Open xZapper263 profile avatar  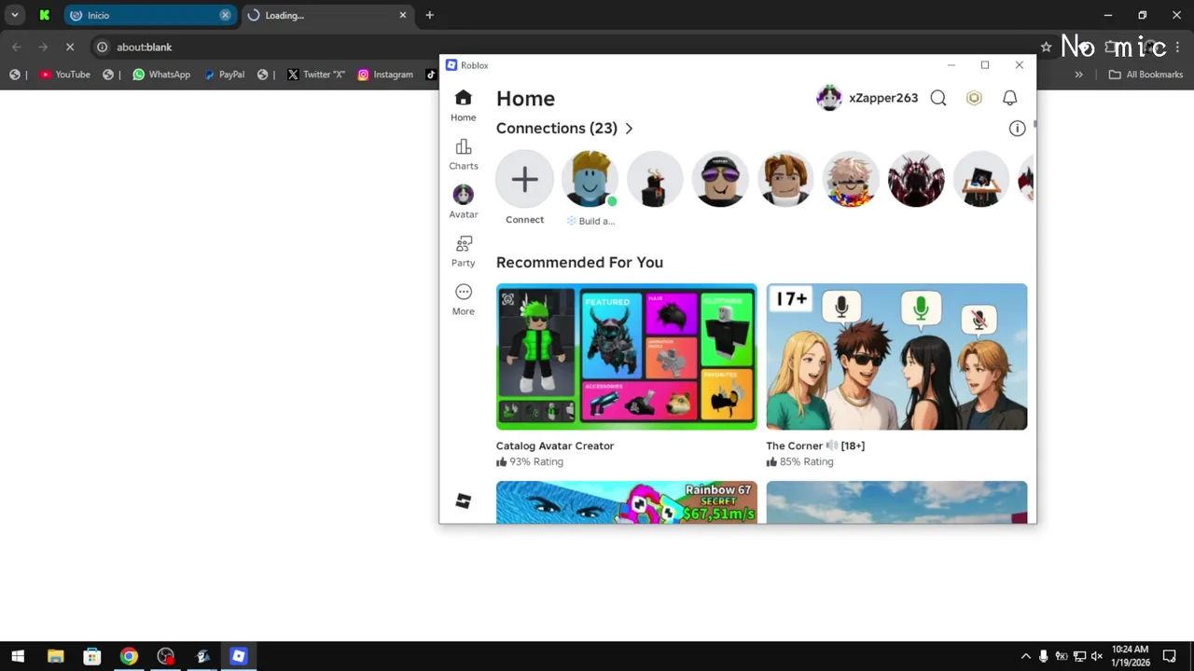click(x=829, y=98)
